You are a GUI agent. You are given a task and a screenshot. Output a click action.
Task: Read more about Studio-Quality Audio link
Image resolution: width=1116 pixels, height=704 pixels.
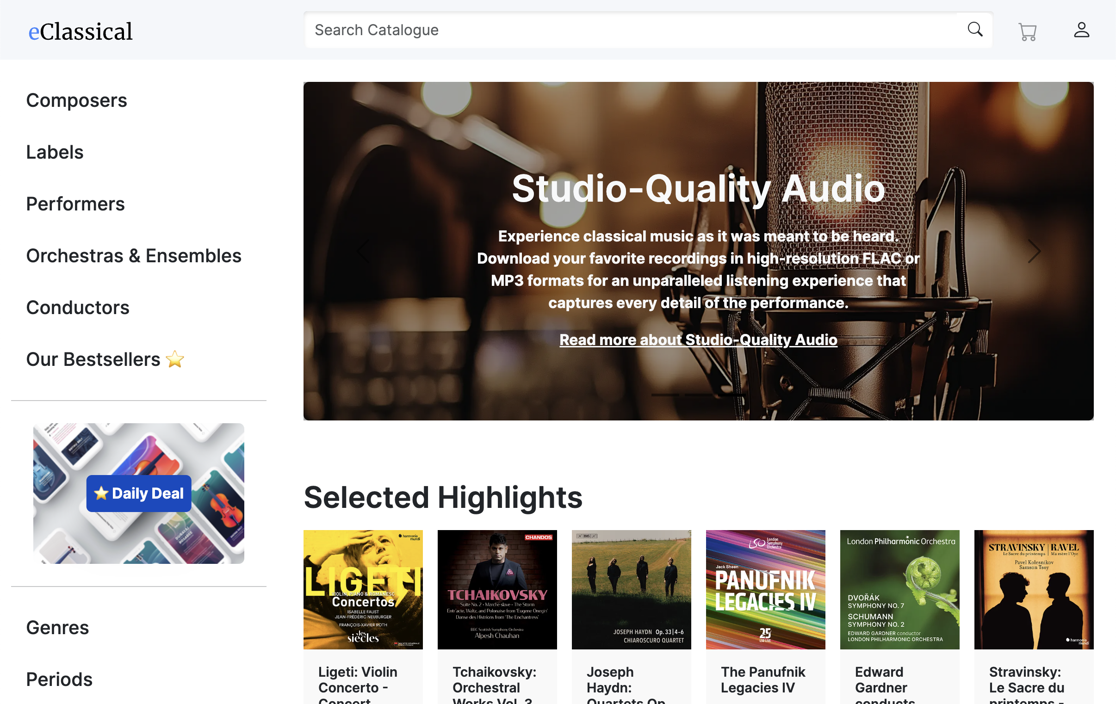(x=698, y=340)
